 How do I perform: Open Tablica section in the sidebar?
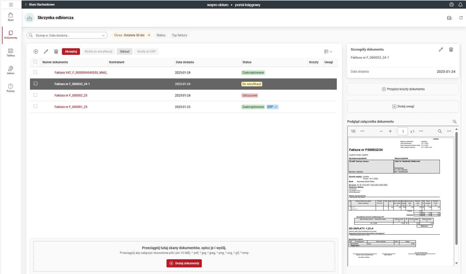[11, 53]
